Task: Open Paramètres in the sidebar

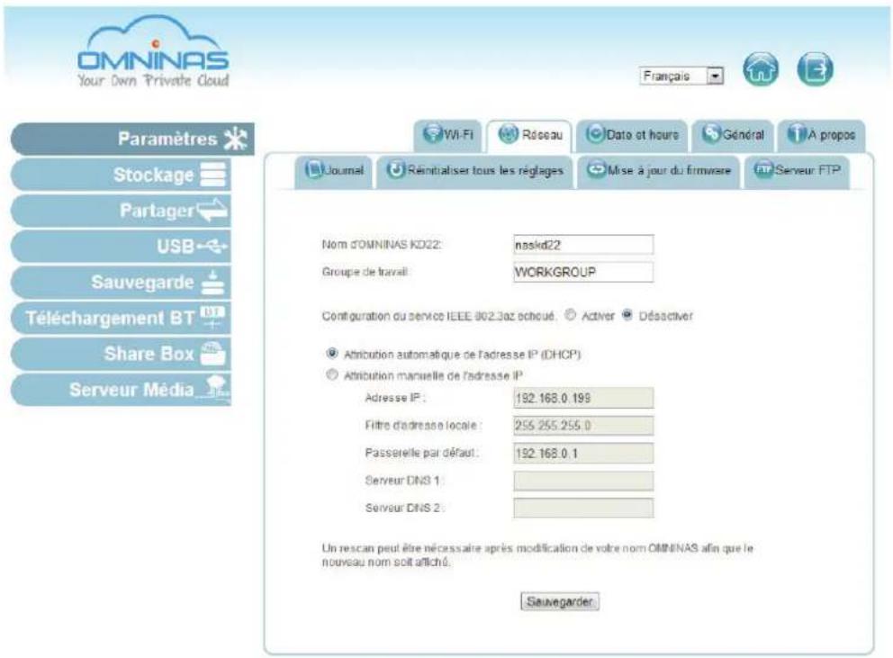Action: tap(132, 139)
